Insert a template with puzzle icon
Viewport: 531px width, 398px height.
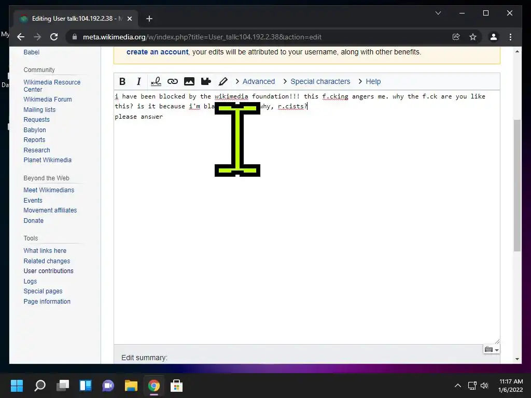206,81
